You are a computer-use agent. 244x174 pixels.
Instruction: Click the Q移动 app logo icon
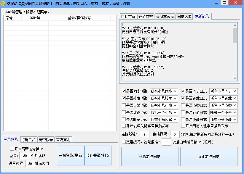tap(3, 3)
